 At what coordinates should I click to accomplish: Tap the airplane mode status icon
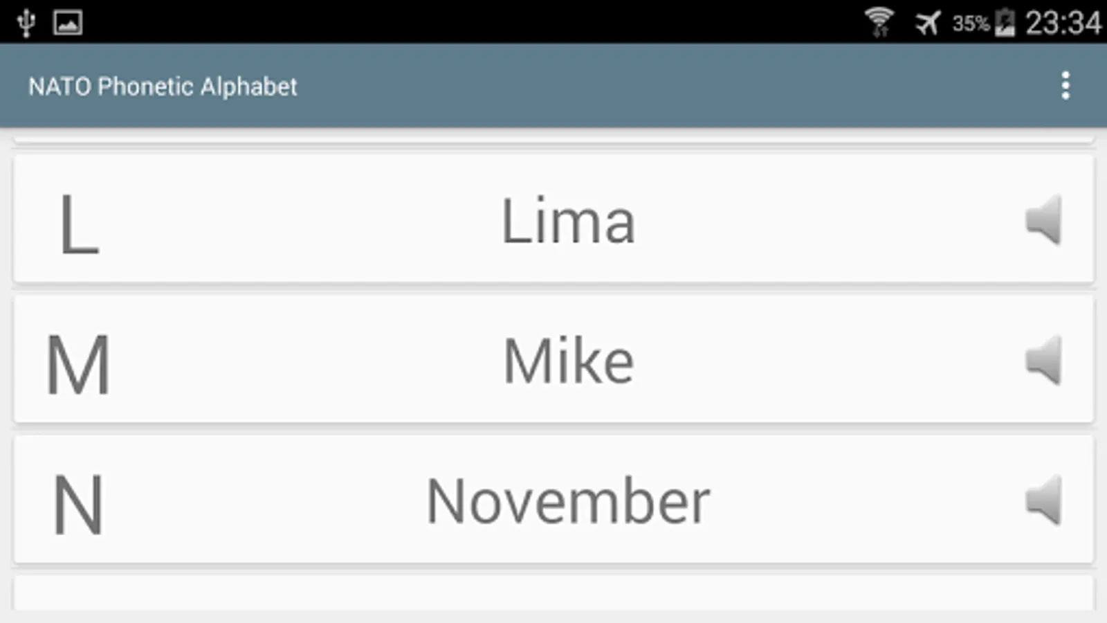(x=927, y=23)
